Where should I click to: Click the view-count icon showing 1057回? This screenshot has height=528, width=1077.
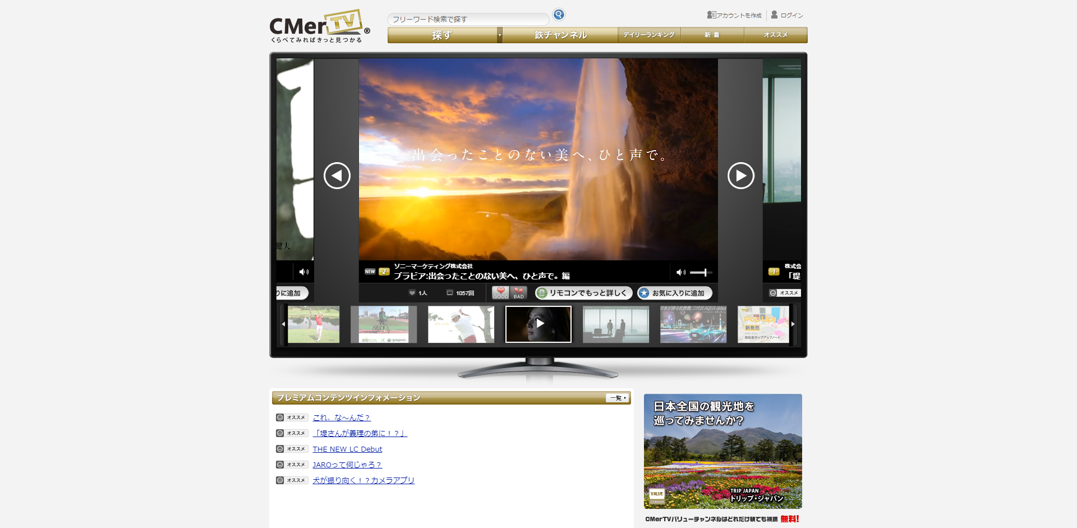click(450, 293)
